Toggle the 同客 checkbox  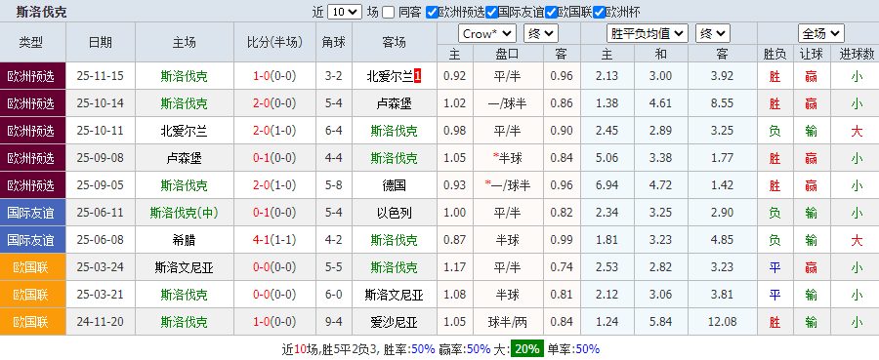[388, 12]
